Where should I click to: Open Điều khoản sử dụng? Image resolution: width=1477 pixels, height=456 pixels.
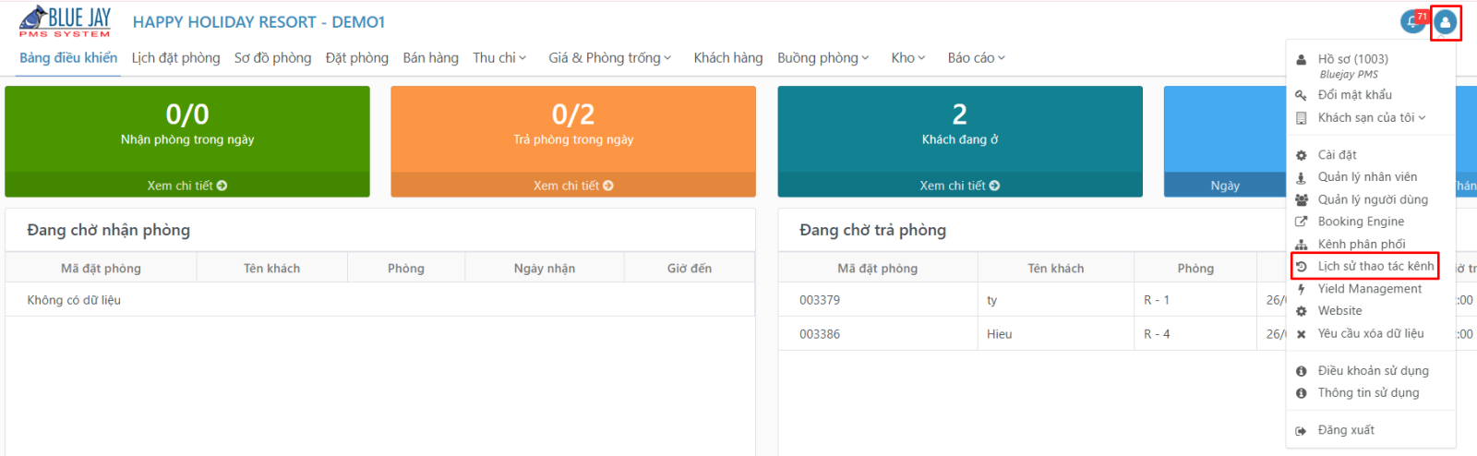[x=1373, y=371]
